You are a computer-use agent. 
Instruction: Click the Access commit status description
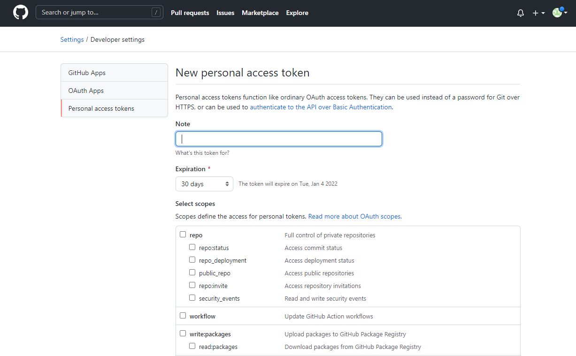(314, 248)
